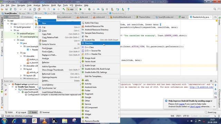Screen dimensions: 221x124
Task: Click the volume icon in system tray
Action: point(192,121)
